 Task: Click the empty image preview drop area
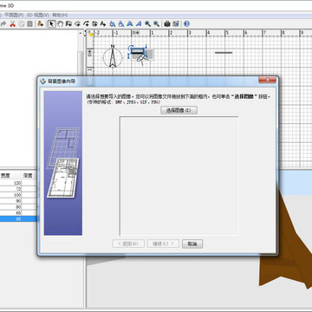pos(179,176)
